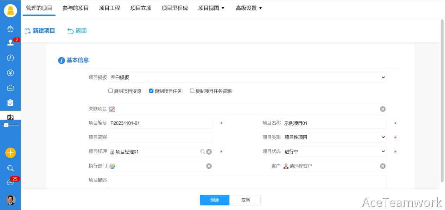Open the 项目类别 dropdown

[334, 137]
